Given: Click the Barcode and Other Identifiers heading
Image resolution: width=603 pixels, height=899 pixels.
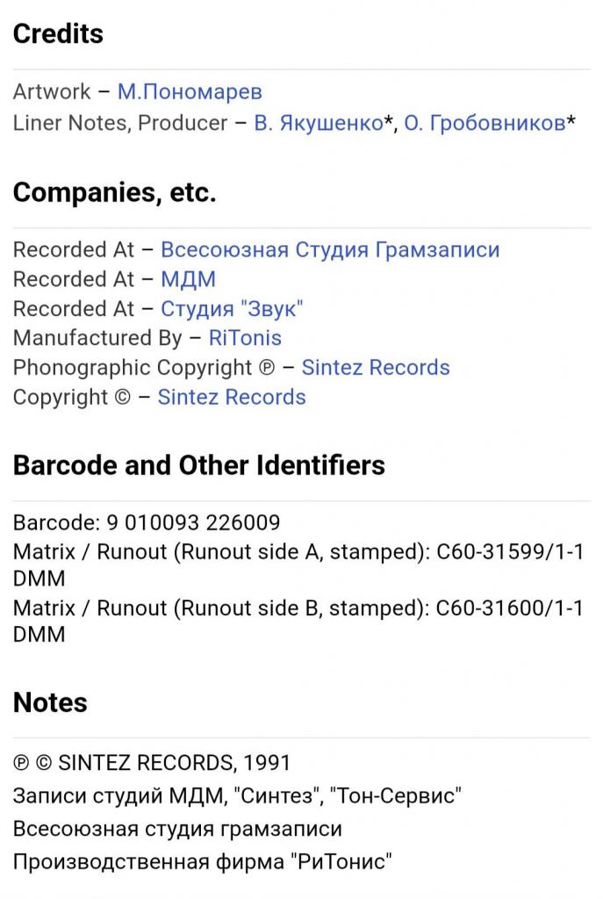Looking at the screenshot, I should 198,465.
